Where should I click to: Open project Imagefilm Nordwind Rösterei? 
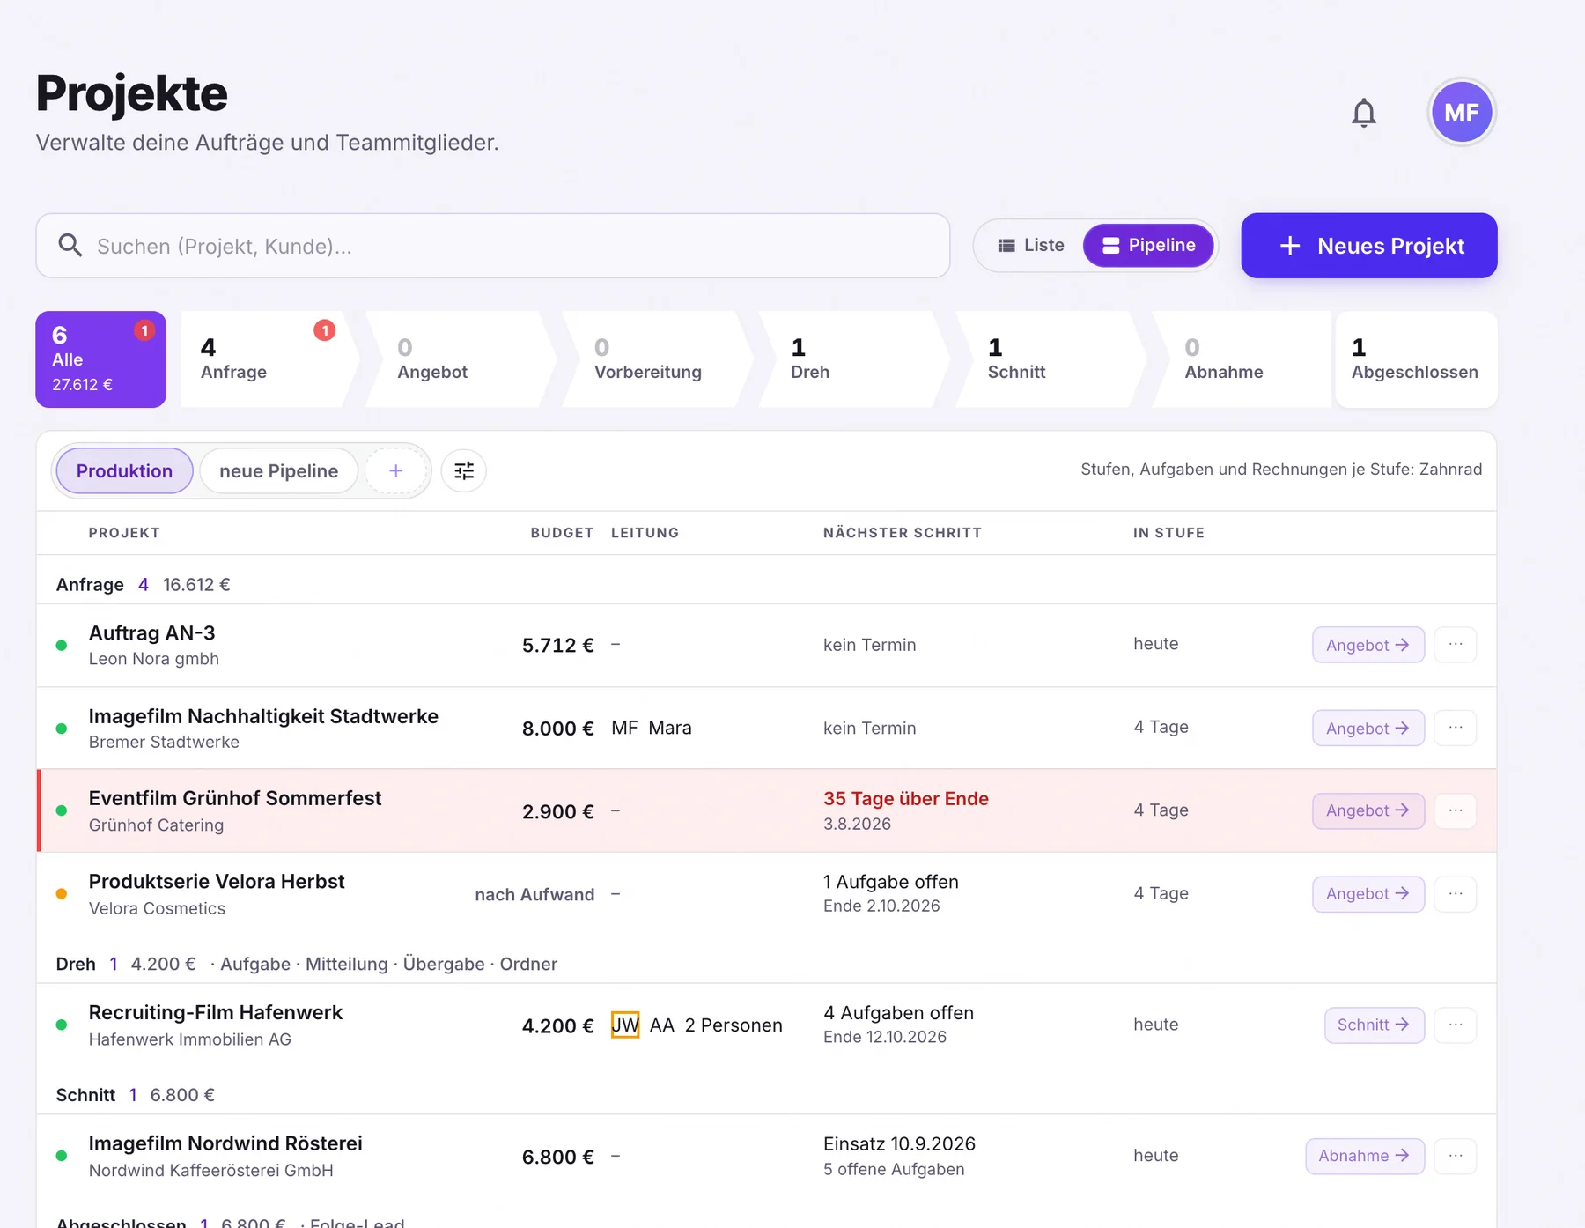point(225,1143)
